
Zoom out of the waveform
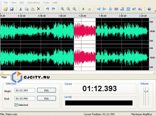68,9
